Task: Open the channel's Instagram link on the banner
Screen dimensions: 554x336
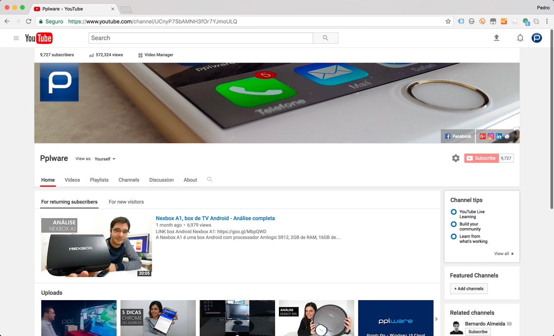Action: click(x=491, y=136)
